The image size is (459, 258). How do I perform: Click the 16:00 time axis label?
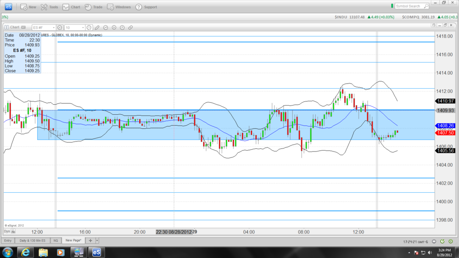[x=85, y=232]
